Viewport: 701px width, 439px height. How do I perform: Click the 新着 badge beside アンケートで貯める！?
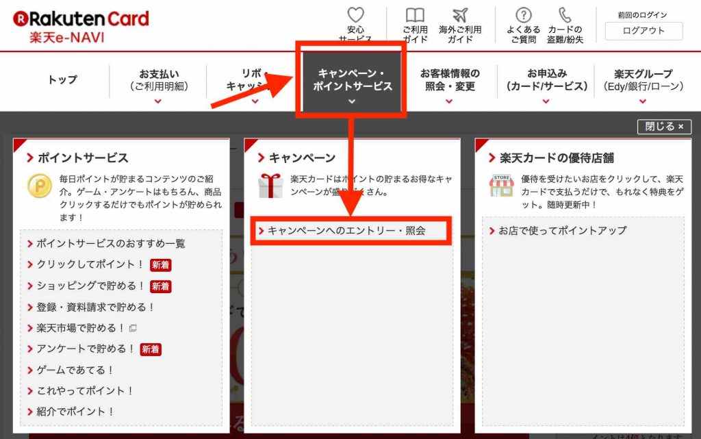coord(151,349)
